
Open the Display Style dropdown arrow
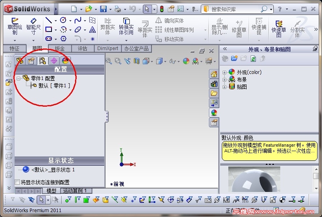165,61
